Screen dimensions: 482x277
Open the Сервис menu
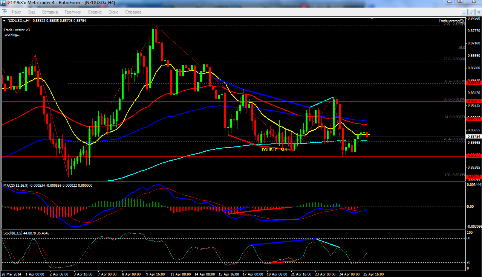[95, 12]
